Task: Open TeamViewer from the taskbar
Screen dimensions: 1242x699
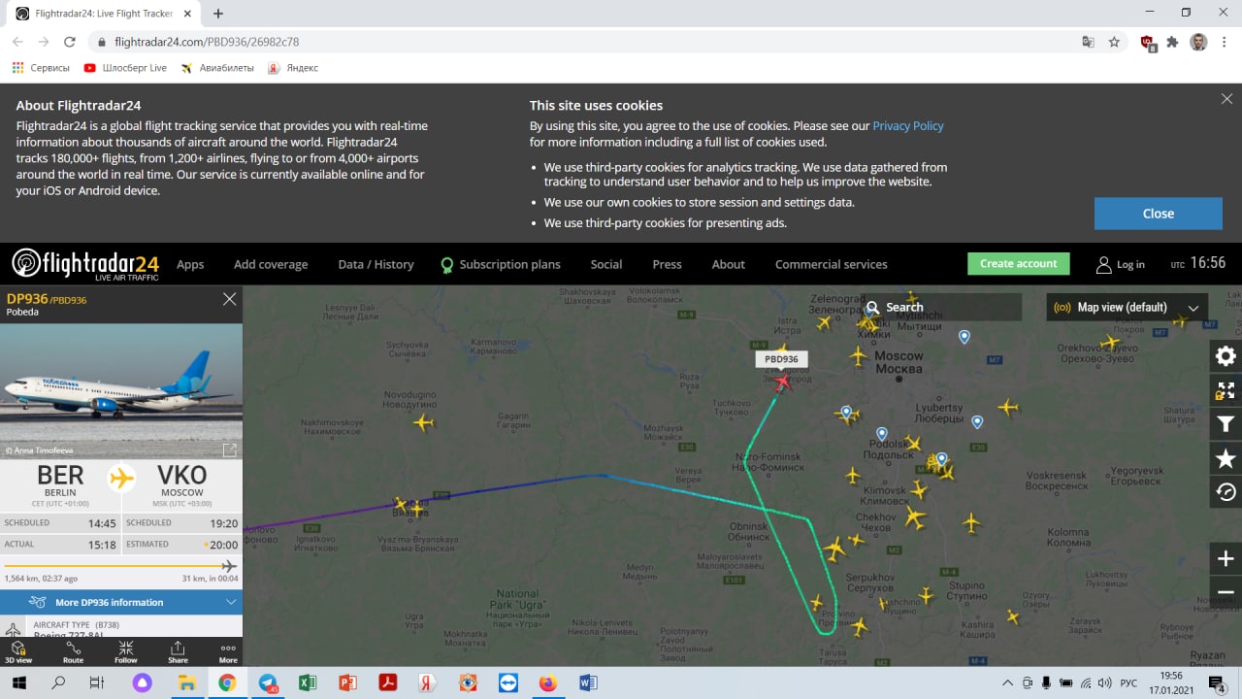Action: [507, 682]
